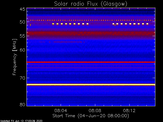Viewport: 163px width, 122px height.
Task: Click the "Updated Fri Jun 12 17:00:39 2020" timestamp
Action: [x=21, y=121]
